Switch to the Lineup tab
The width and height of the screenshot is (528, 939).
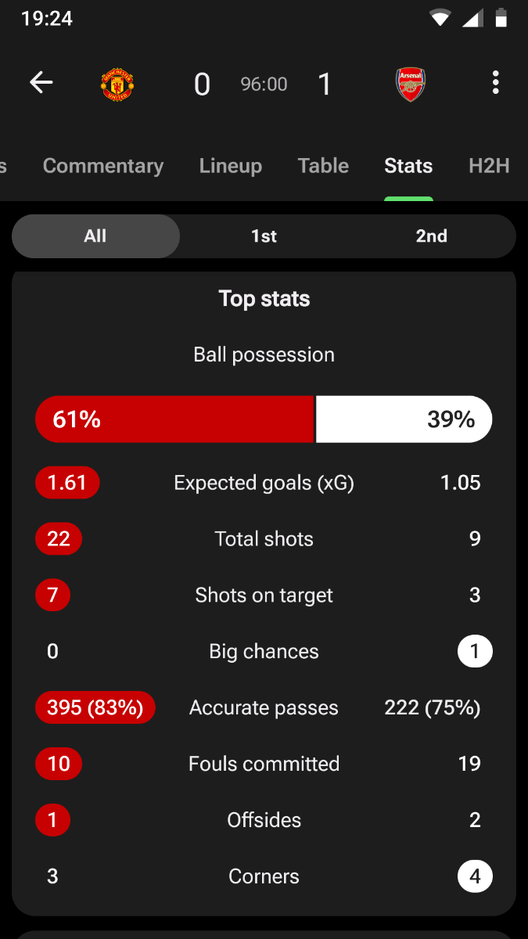pyautogui.click(x=231, y=166)
